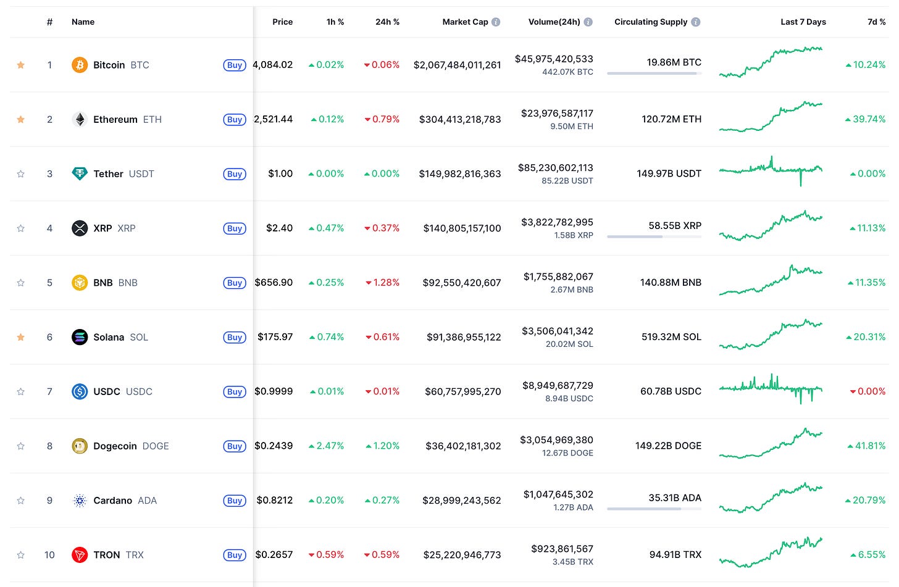
Task: Click Ethereum's 39.74% seven-day change
Action: 865,119
